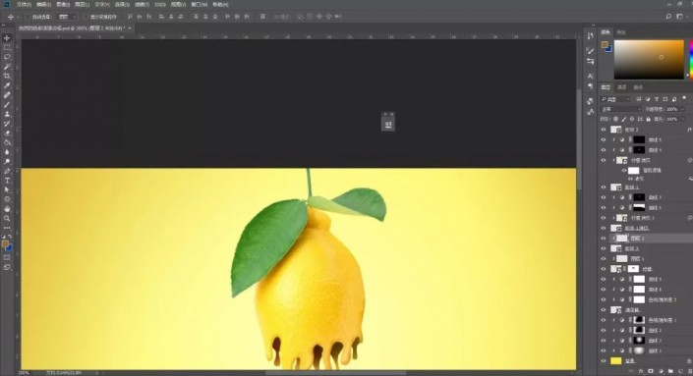Screen dimensions: 693x376
Task: Select the History Brush tool
Action: coord(7,124)
